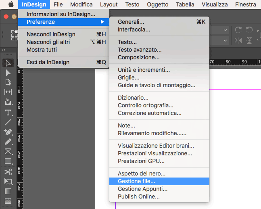Screen dimensions: 261x209
Task: Open Correzione automatica... preferences
Action: coord(159,113)
